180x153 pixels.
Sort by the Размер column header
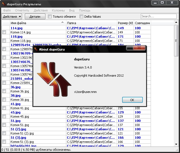125,23
